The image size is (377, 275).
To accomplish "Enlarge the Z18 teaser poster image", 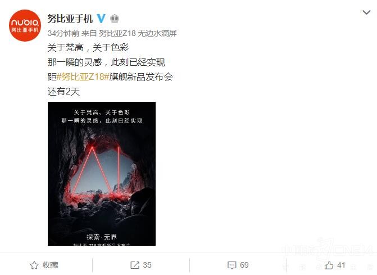I will (x=102, y=174).
